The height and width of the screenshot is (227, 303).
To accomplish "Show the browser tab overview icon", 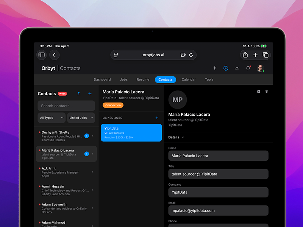I will (266, 55).
